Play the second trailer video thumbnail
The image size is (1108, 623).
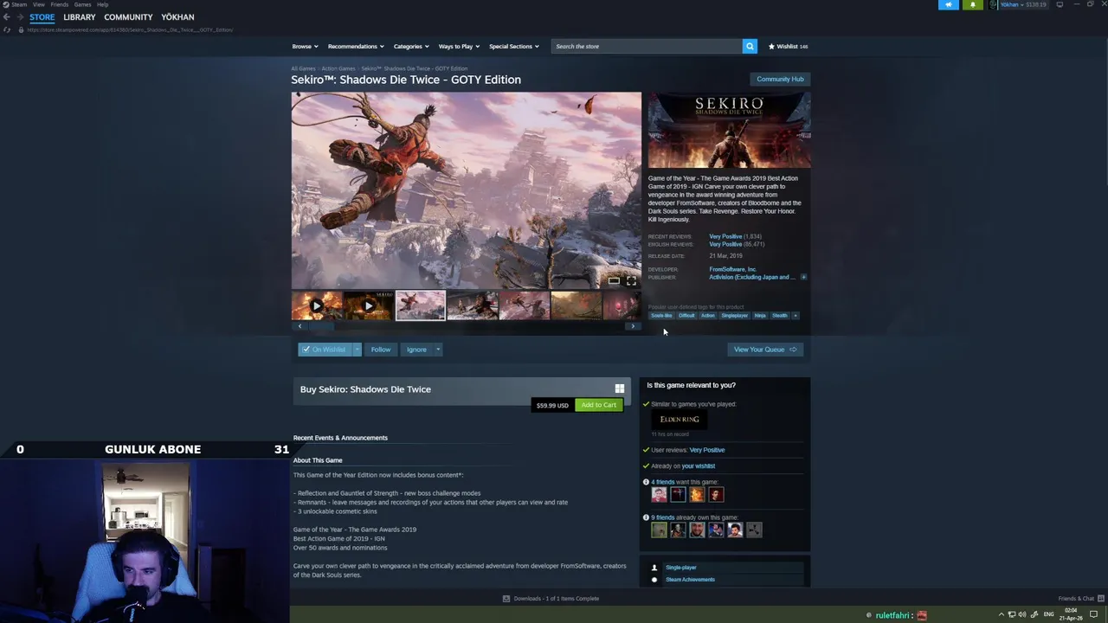pyautogui.click(x=369, y=305)
